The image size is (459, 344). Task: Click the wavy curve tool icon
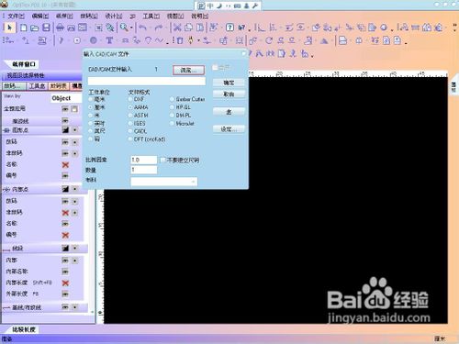159,40
